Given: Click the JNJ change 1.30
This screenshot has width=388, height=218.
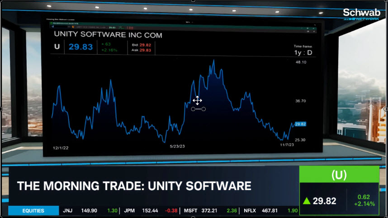Looking at the screenshot, I should coord(112,211).
